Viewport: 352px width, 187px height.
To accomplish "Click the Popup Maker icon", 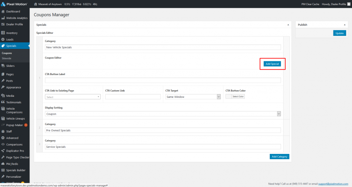I will 3,125.
